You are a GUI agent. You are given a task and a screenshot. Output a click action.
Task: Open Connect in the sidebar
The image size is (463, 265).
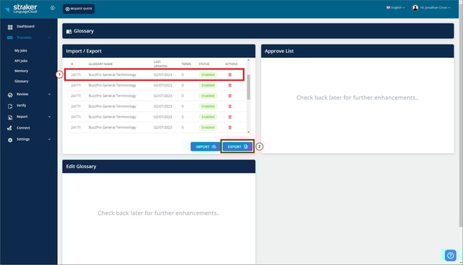(x=23, y=128)
